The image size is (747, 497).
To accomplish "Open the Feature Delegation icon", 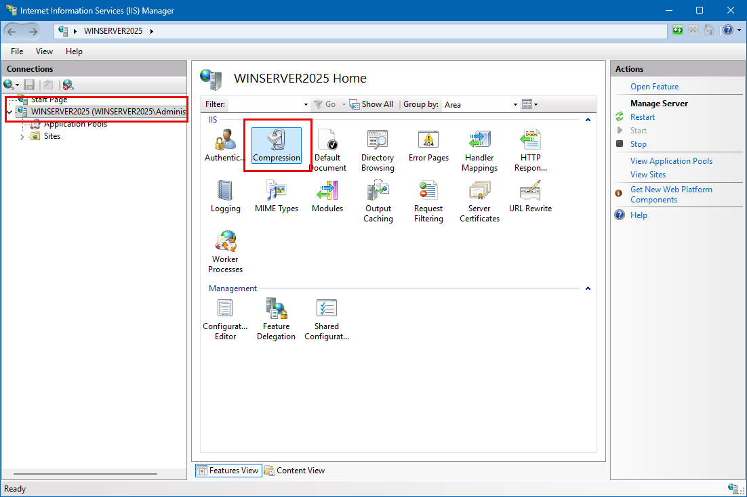I will click(x=276, y=318).
